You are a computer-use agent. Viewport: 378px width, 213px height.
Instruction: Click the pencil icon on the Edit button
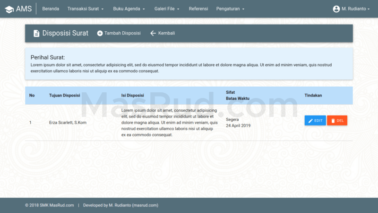coord(310,121)
